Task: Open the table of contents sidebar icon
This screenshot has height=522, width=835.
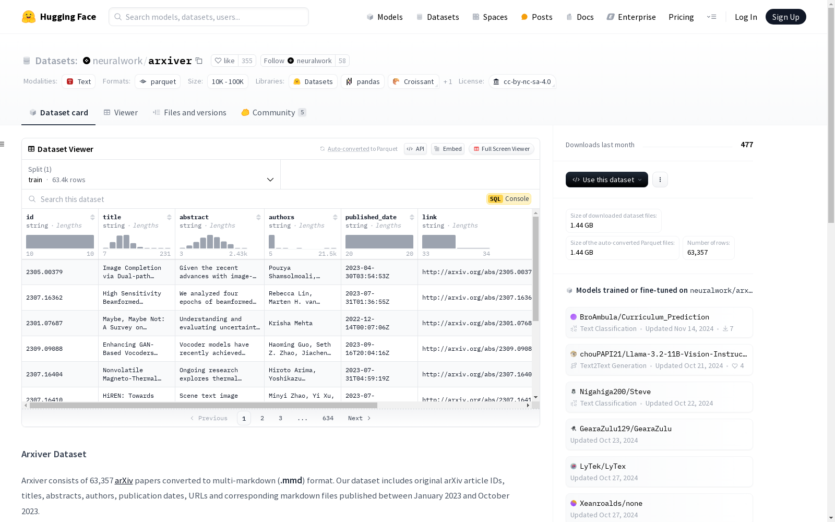Action: (x=3, y=144)
